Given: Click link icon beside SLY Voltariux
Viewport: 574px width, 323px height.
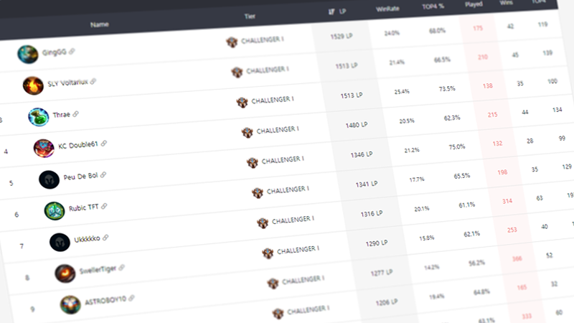Looking at the screenshot, I should (93, 81).
